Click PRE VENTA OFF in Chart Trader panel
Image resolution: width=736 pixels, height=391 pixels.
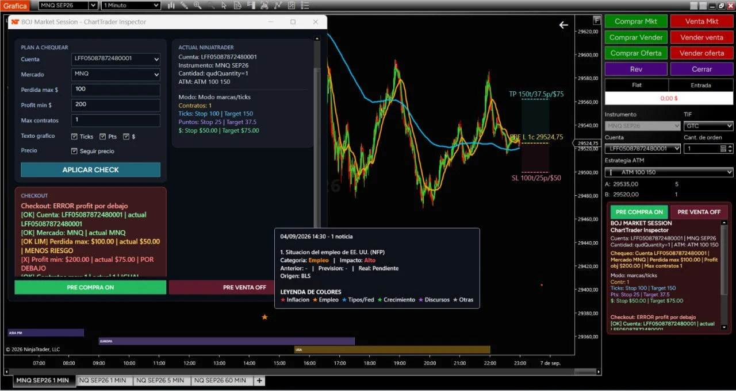pos(699,212)
